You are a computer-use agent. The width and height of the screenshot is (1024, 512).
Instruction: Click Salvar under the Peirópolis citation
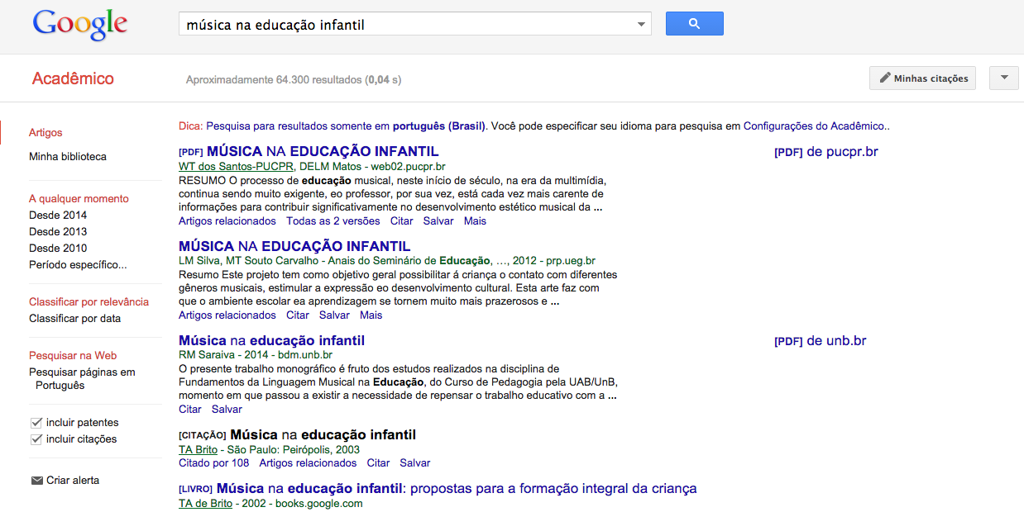coord(415,463)
